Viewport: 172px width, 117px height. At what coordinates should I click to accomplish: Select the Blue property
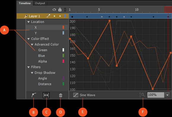(42, 56)
